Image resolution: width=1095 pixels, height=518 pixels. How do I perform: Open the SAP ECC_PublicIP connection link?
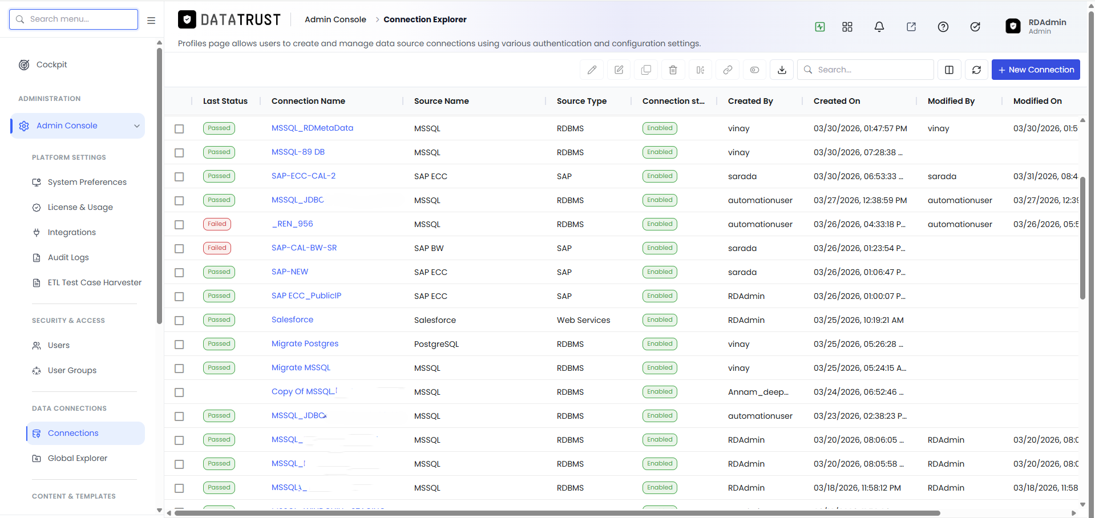(306, 296)
